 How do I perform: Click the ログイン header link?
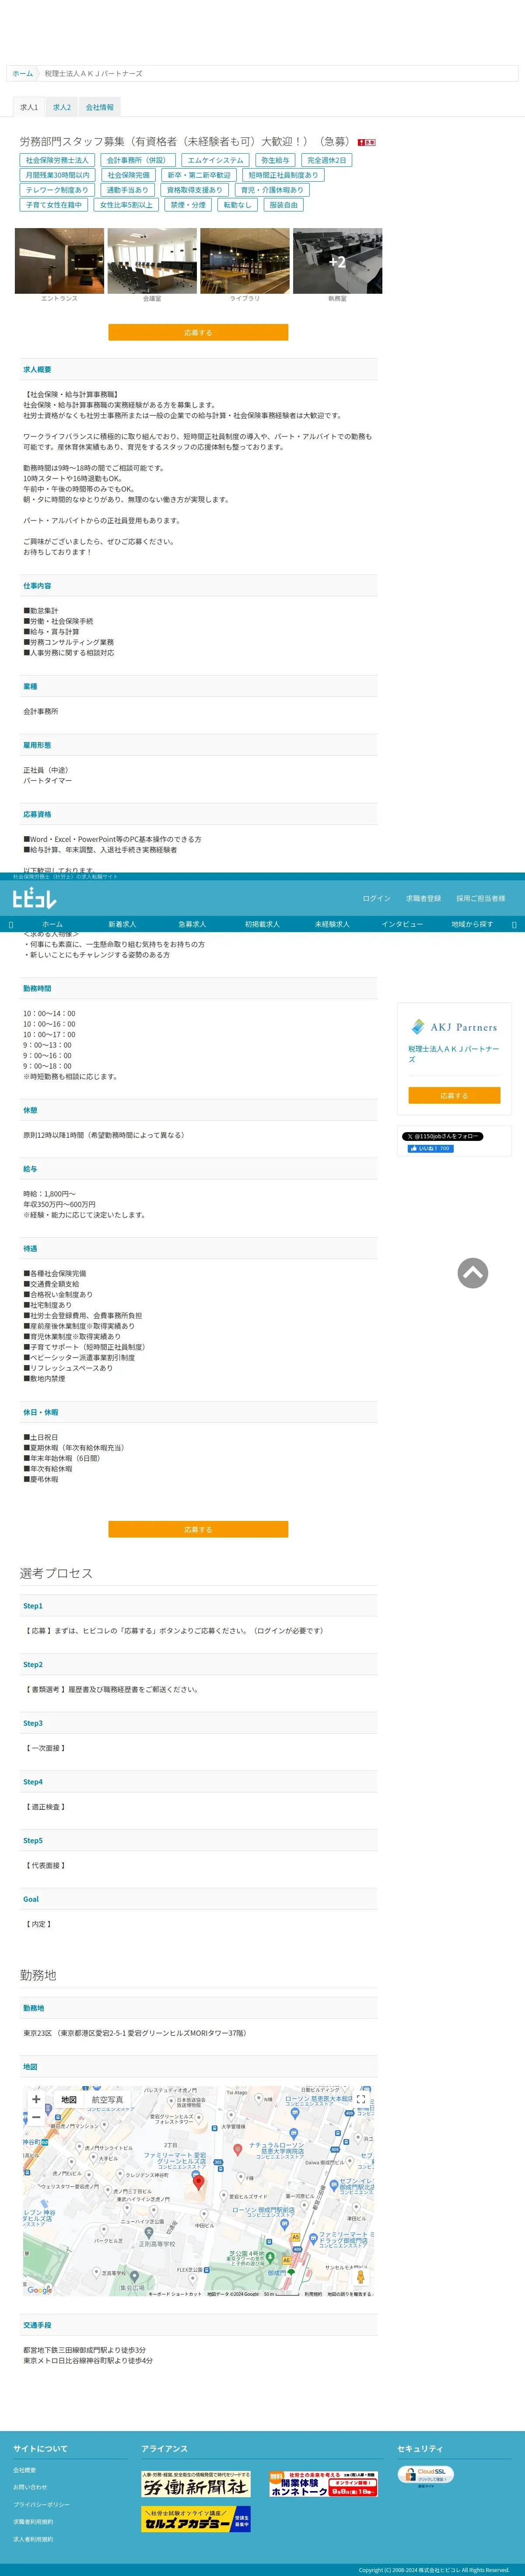click(377, 898)
